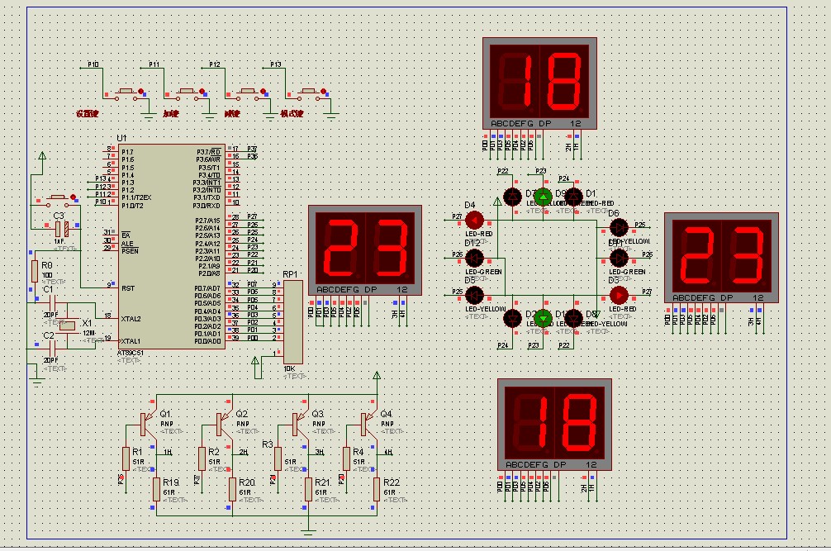Select the lit green LED in the bottom row
The image size is (831, 551).
pos(543,318)
